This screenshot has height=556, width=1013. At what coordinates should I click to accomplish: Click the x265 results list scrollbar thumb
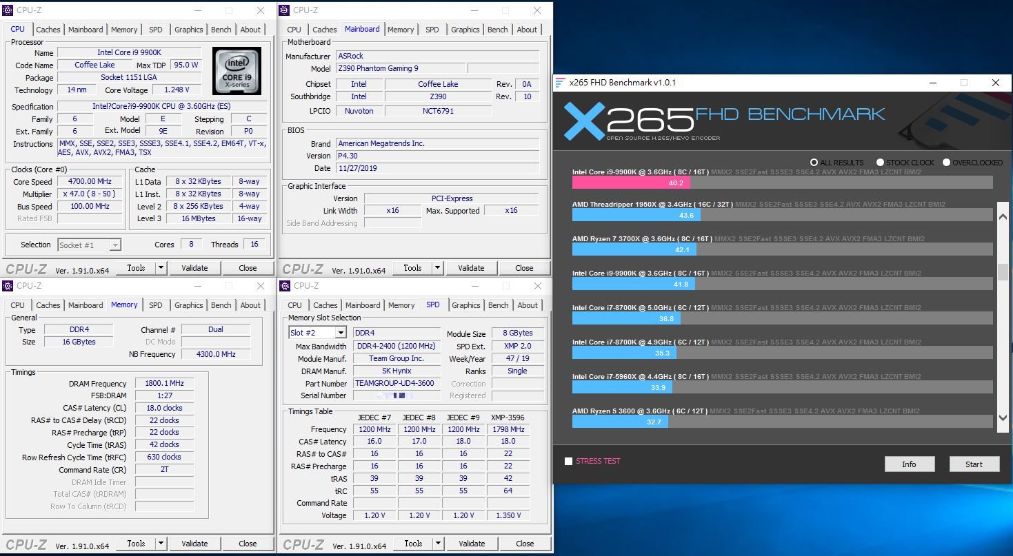[x=1003, y=272]
